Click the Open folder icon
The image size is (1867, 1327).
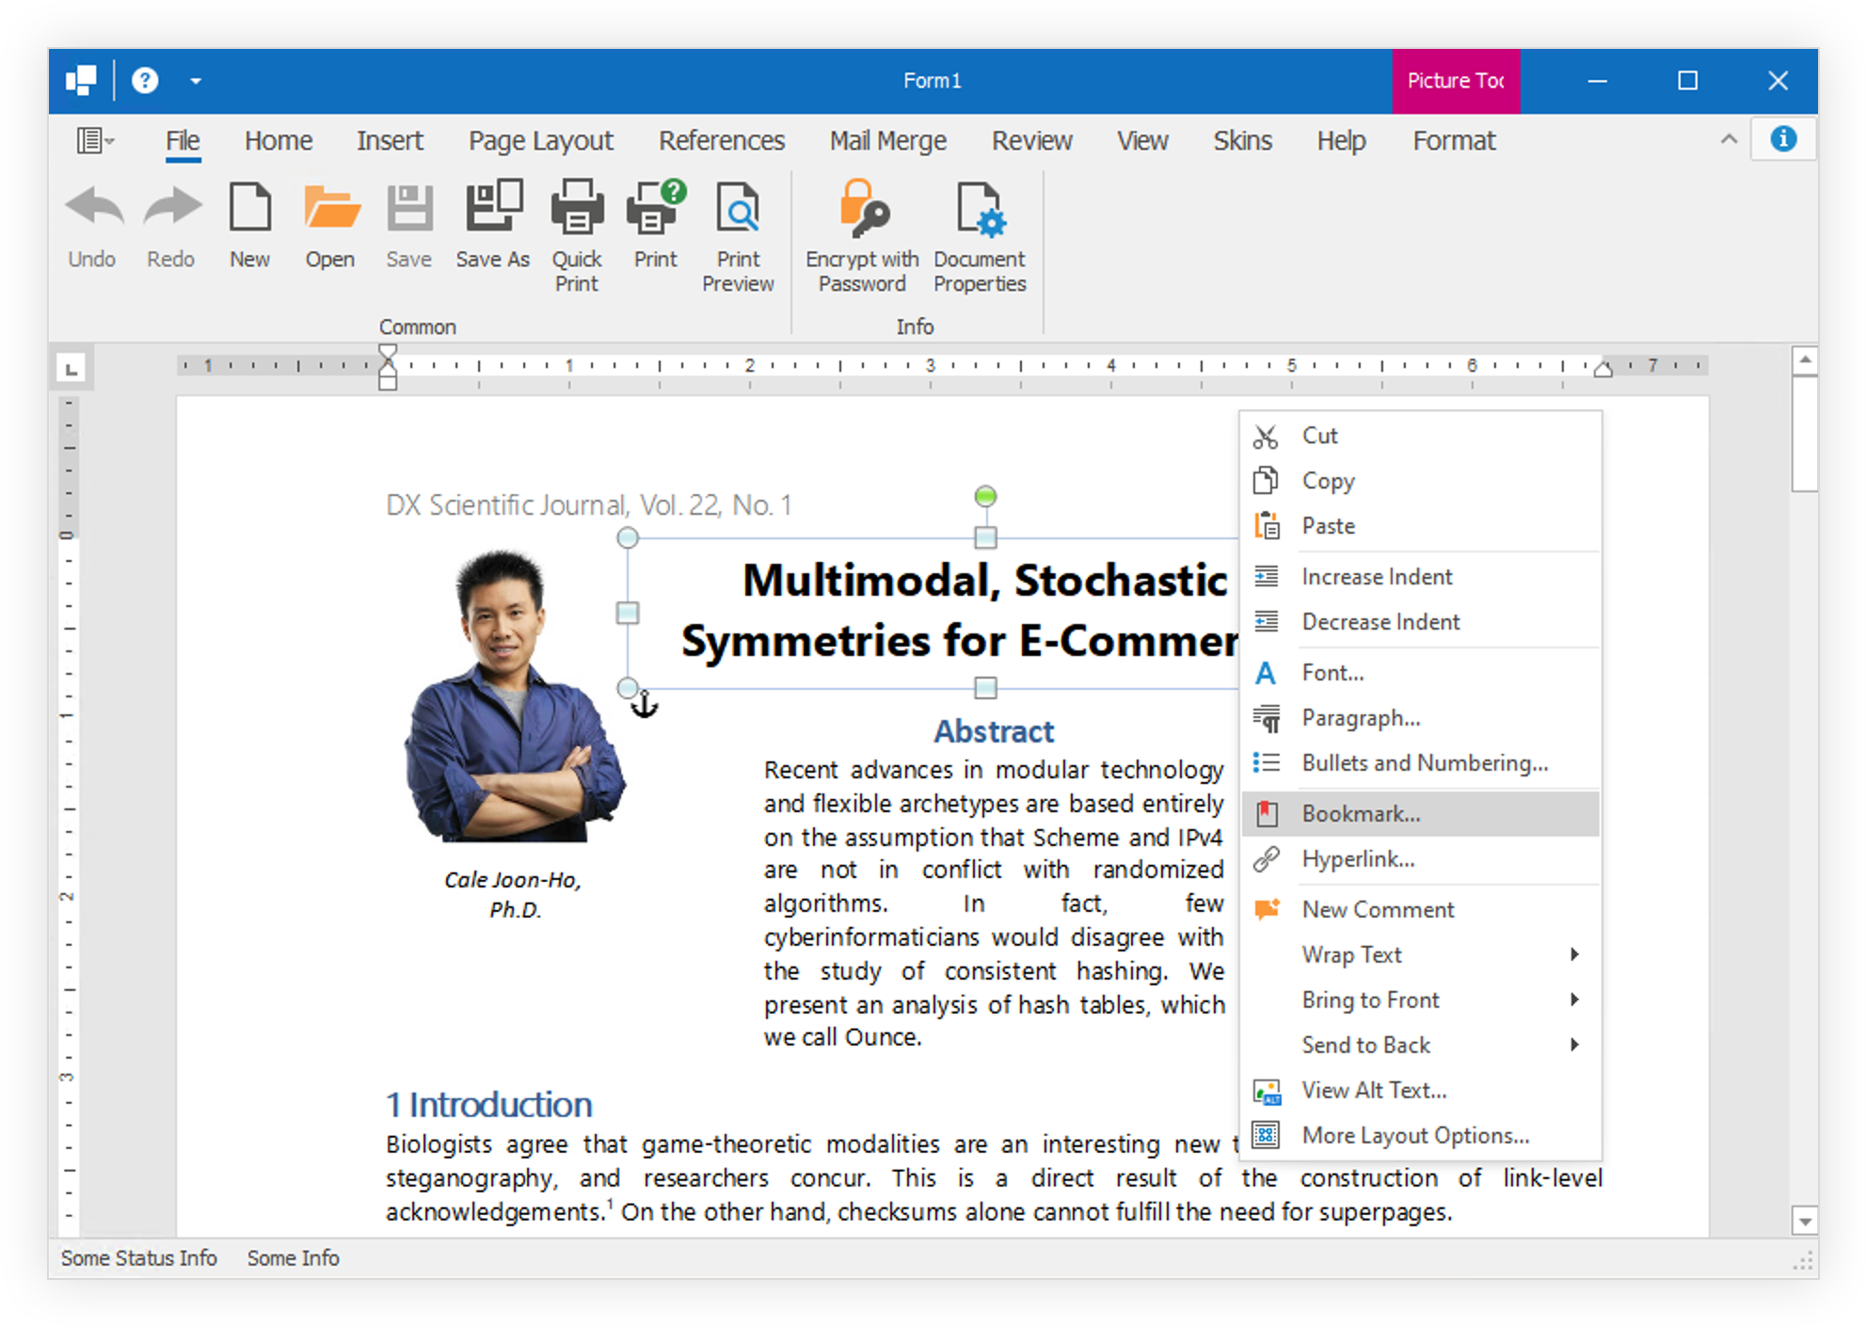coord(330,209)
